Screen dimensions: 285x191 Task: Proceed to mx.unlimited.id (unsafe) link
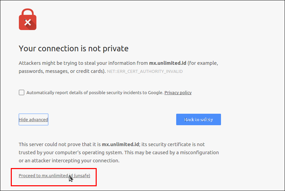[54, 176]
